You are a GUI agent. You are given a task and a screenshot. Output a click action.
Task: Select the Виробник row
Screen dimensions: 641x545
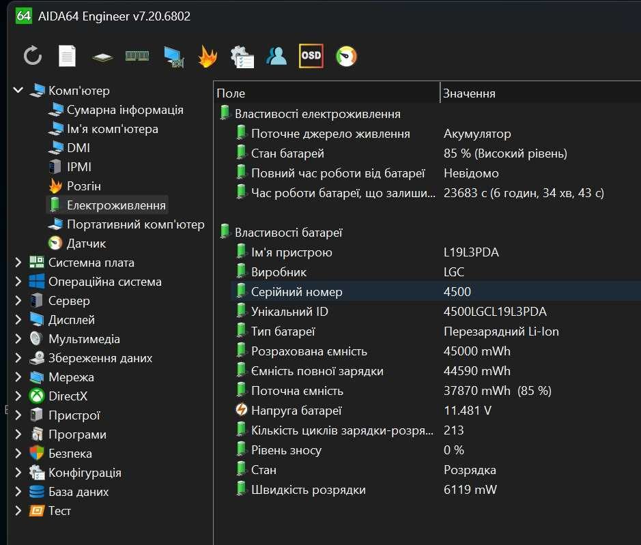[x=436, y=272]
